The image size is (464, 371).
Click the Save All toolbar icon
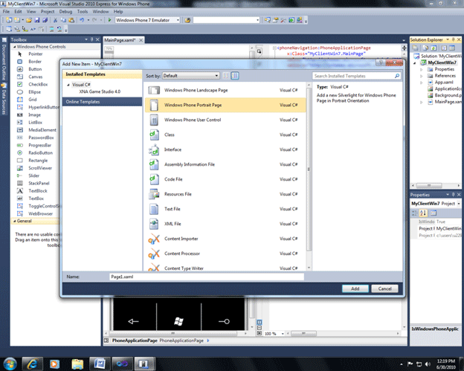pyautogui.click(x=45, y=20)
